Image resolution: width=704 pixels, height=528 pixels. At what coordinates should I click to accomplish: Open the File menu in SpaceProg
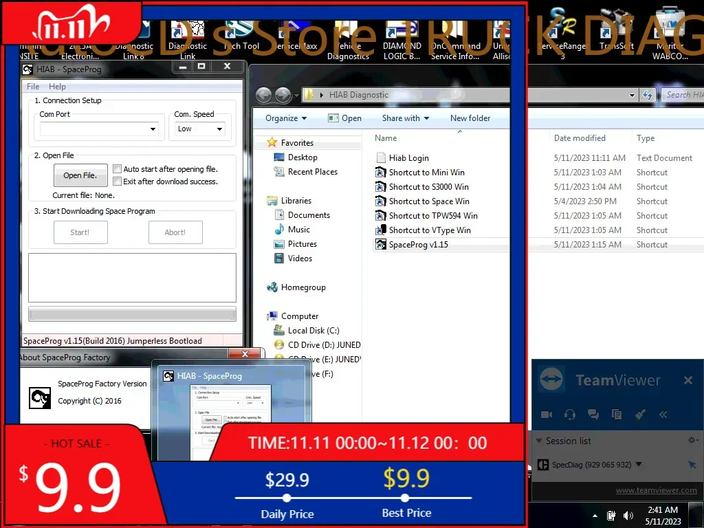click(x=33, y=87)
